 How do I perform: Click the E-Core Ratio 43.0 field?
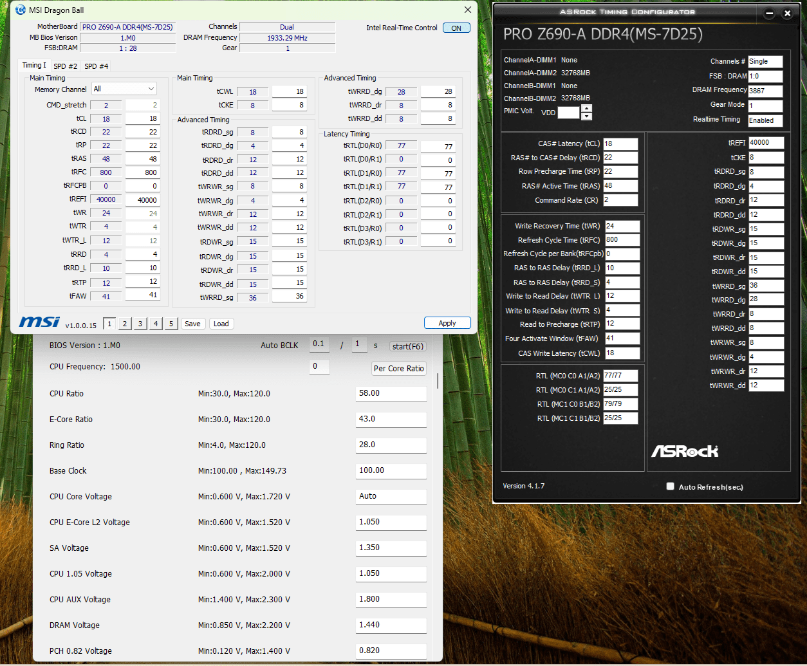391,419
